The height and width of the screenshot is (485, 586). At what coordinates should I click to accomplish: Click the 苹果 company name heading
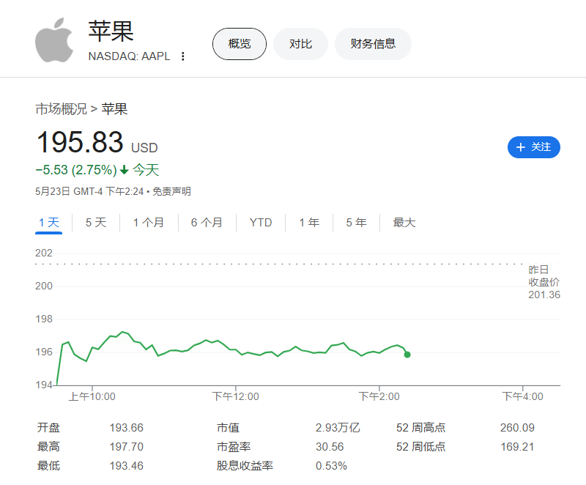coord(111,32)
